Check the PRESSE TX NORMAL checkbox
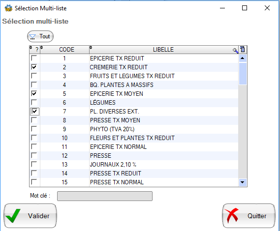 coord(34,182)
